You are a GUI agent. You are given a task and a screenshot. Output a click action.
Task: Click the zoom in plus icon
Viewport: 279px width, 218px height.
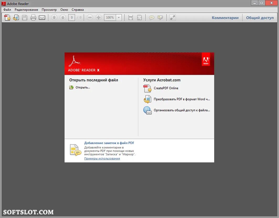pos(98,17)
